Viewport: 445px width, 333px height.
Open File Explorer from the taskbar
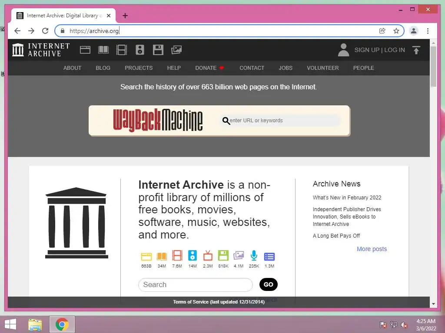click(35, 324)
